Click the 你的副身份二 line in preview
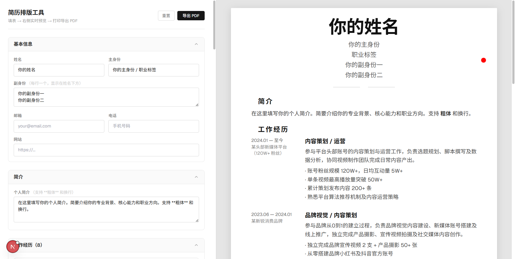Image resolution: width=515 pixels, height=259 pixels. [x=364, y=75]
